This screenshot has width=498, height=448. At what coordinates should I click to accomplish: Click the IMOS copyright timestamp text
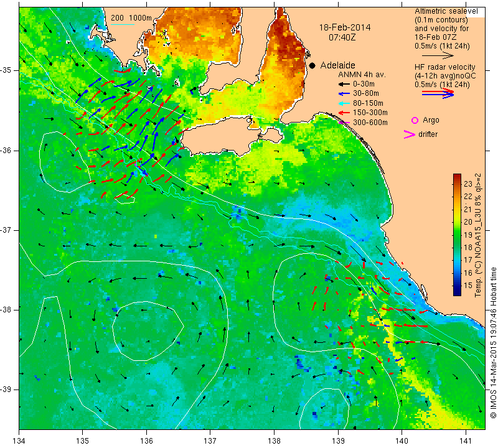pyautogui.click(x=493, y=342)
